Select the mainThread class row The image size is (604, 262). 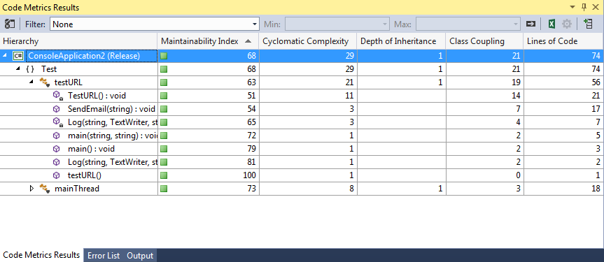click(302, 189)
